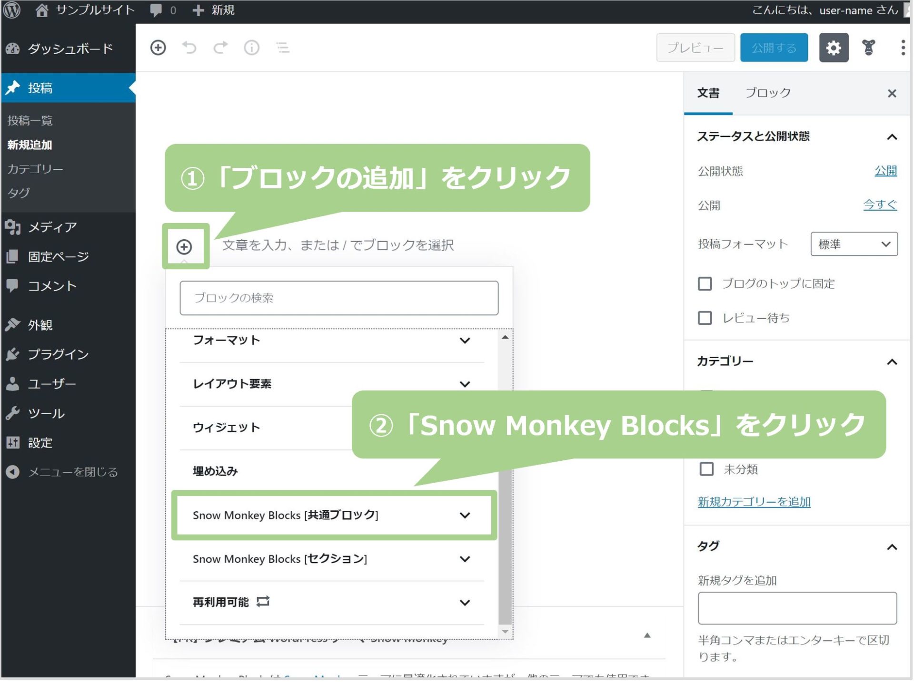The width and height of the screenshot is (914, 682).
Task: Enable ブログのトップに固定 checkbox
Action: click(705, 283)
